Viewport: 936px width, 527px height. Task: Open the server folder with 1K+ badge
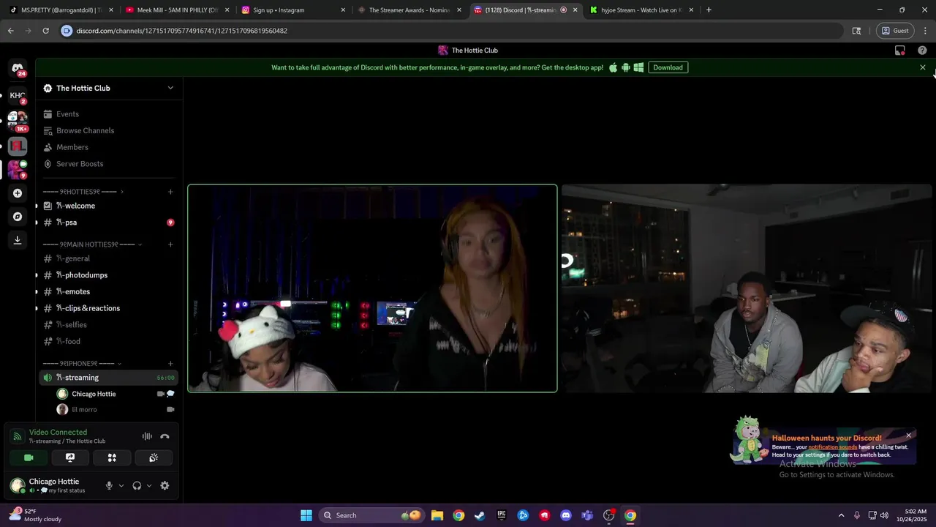click(18, 121)
